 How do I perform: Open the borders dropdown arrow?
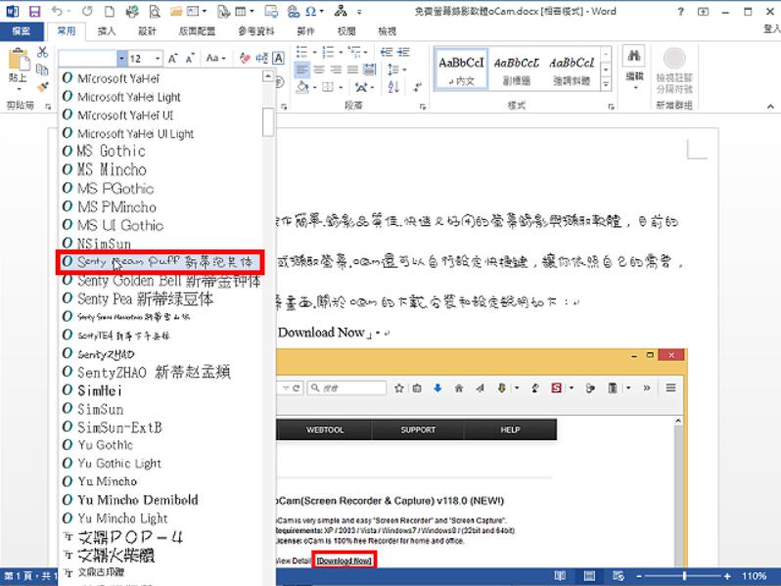pos(341,88)
